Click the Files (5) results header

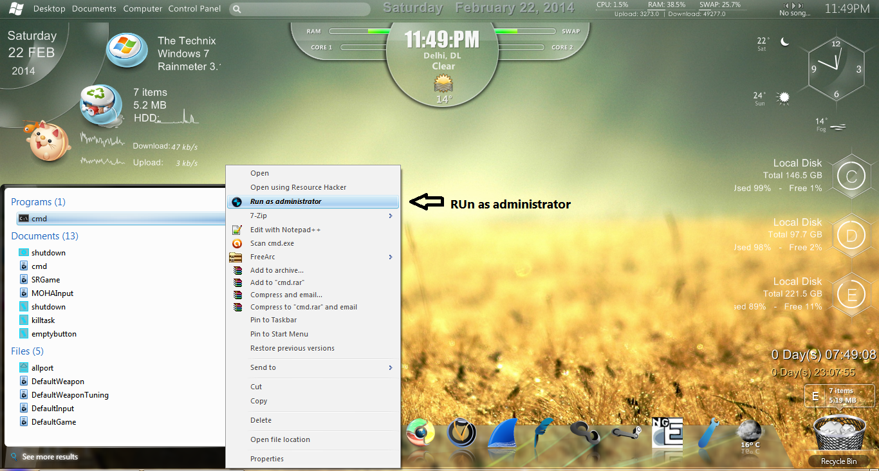point(27,351)
